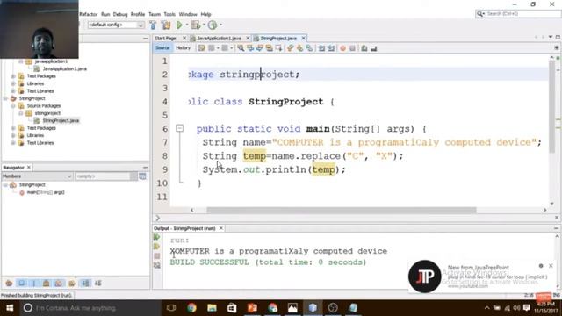The image size is (562, 316).
Task: Click the Find Previous Occurrence icon
Action: click(250, 48)
